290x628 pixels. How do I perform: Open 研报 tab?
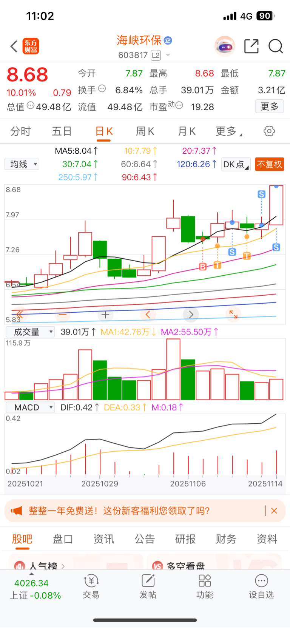click(185, 539)
